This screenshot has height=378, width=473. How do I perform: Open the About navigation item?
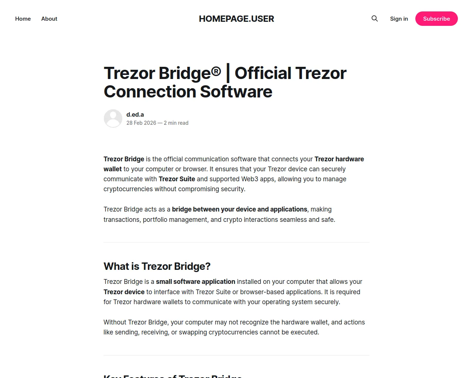(49, 18)
